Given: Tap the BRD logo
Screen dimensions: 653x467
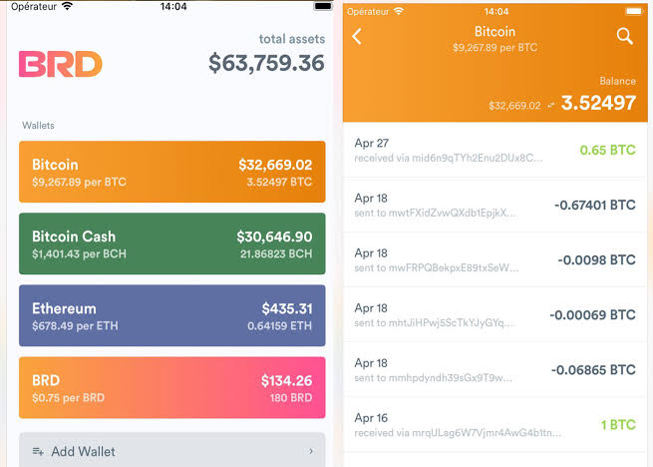Looking at the screenshot, I should coord(61,64).
